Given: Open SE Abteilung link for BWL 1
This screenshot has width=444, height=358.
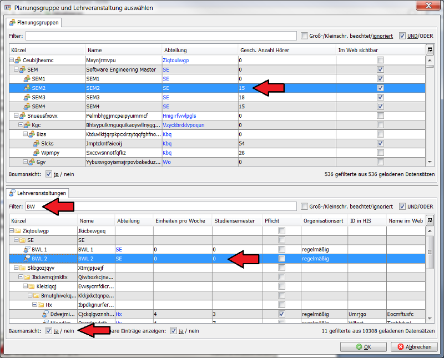Looking at the screenshot, I should (x=119, y=250).
